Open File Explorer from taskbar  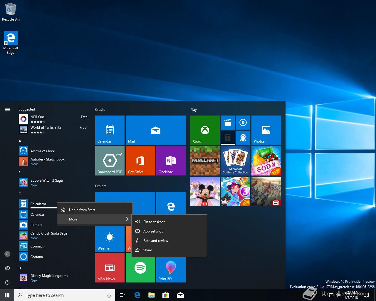[x=152, y=295]
